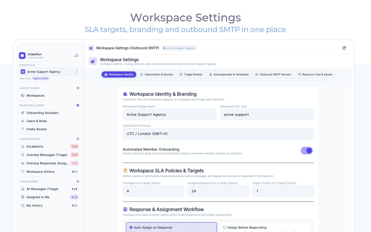Switch to Subscription & Quotas tab
The height and width of the screenshot is (232, 371).
click(x=156, y=74)
